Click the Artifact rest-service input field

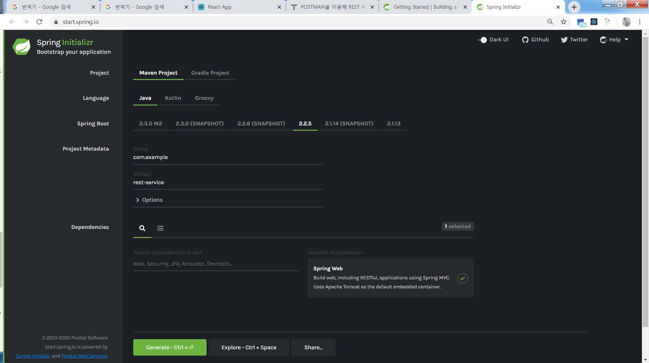pos(227,183)
